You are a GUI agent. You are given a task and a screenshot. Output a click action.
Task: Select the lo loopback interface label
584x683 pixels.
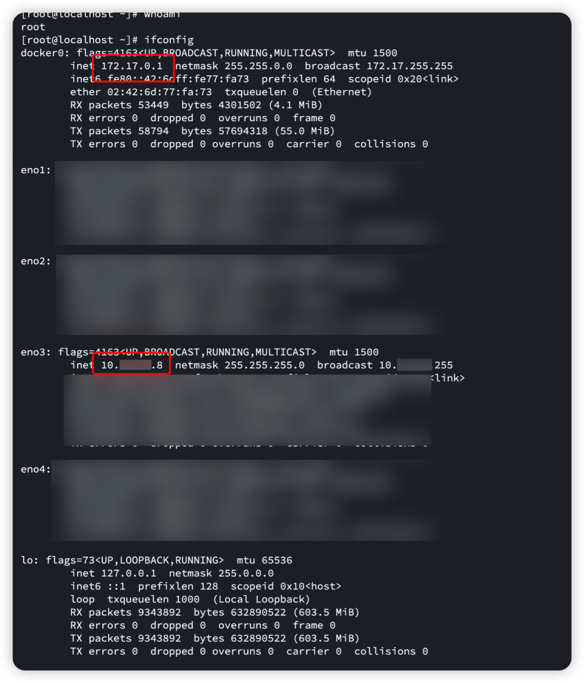(x=30, y=560)
